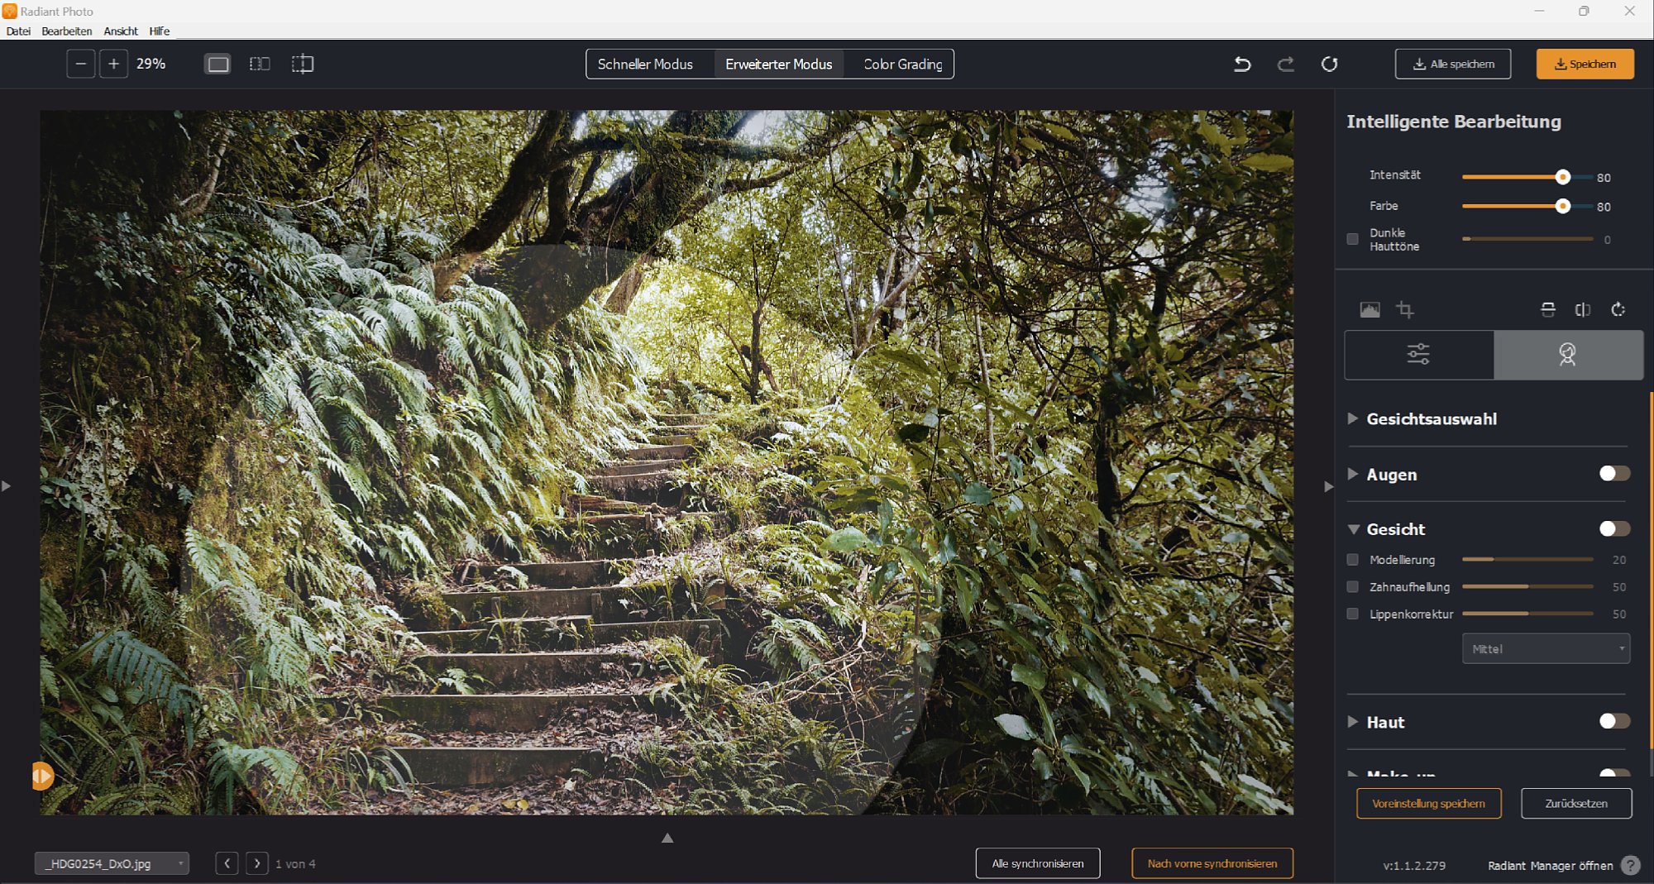The image size is (1654, 884).
Task: Undo the last edit
Action: pyautogui.click(x=1242, y=64)
